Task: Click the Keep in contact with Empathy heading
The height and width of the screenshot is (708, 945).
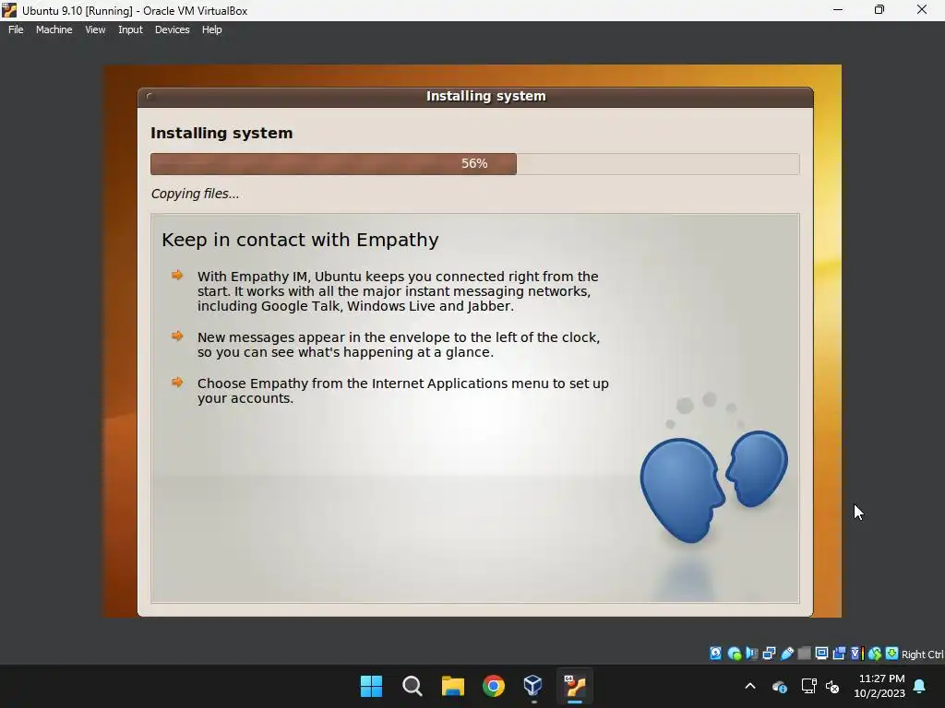Action: [300, 240]
